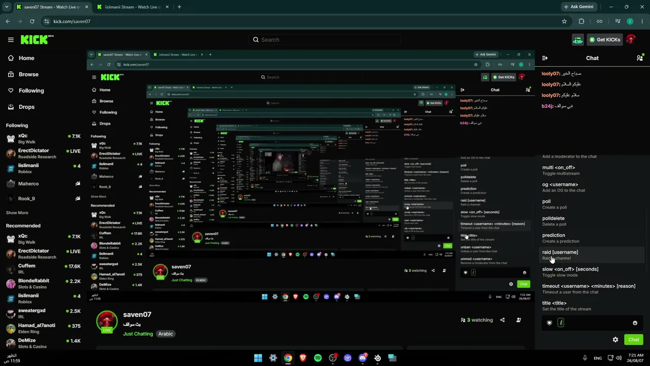
Task: Open the Windows Start menu
Action: pos(258,358)
